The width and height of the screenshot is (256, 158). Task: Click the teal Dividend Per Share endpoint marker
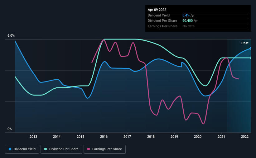[x=251, y=58]
